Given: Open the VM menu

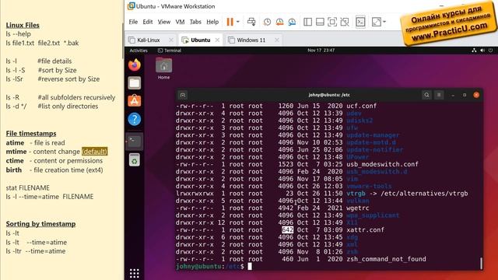Looking at the screenshot, I should [x=180, y=22].
